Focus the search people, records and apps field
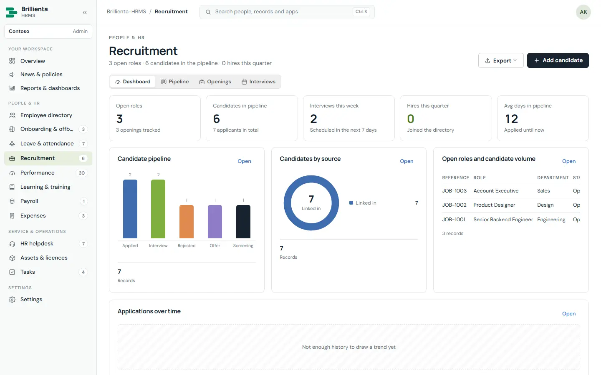 click(287, 12)
